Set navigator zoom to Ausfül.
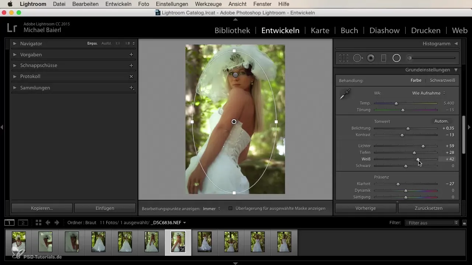Image resolution: width=472 pixels, height=265 pixels. coord(106,43)
